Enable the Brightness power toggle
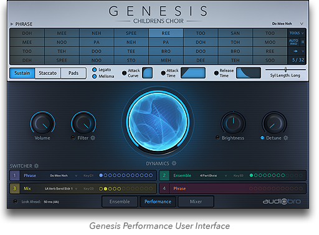The image size is (319, 235). [217, 138]
